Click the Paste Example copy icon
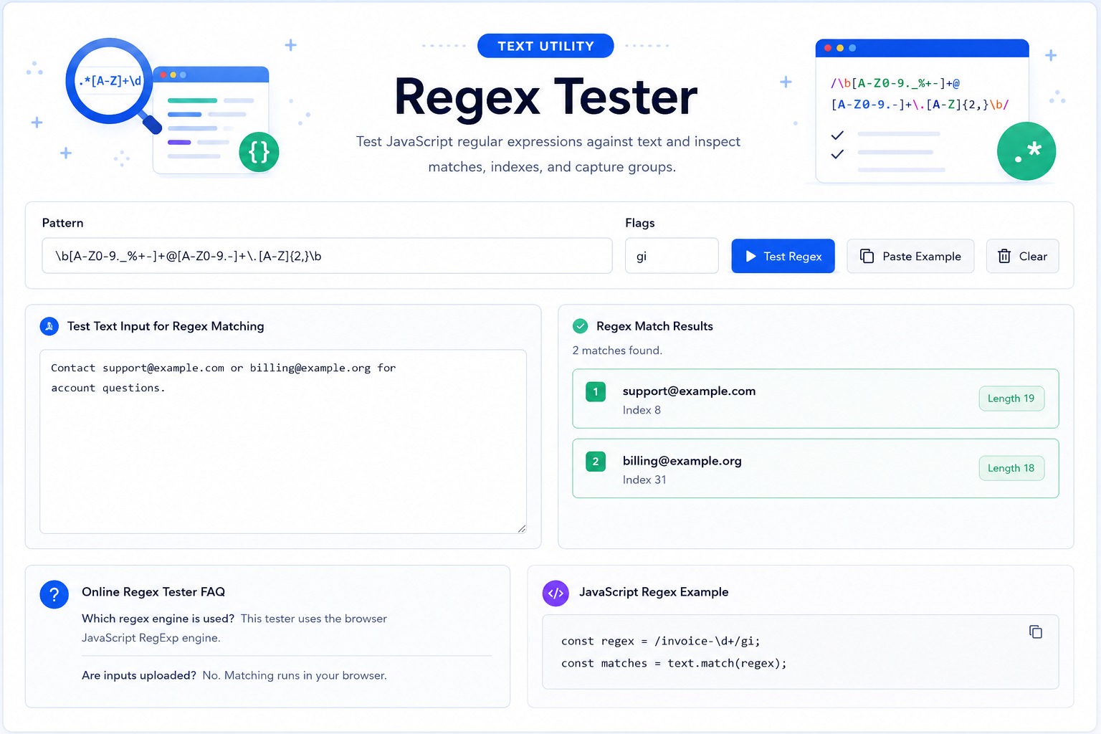Image resolution: width=1101 pixels, height=734 pixels. coord(867,256)
